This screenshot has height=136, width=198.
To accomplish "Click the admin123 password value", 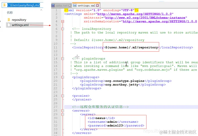I will coord(115,126).
